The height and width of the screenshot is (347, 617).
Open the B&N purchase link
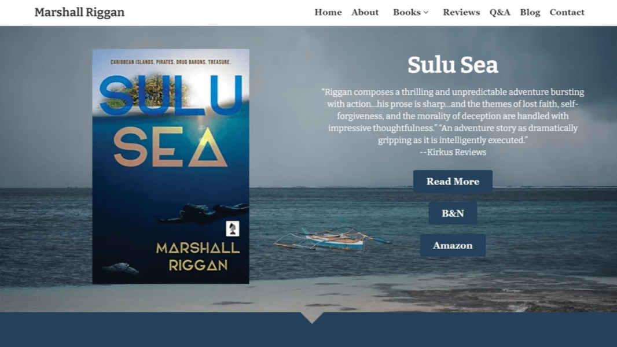453,213
